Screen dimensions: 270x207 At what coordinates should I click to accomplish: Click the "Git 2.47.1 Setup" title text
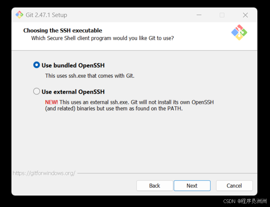[46, 15]
